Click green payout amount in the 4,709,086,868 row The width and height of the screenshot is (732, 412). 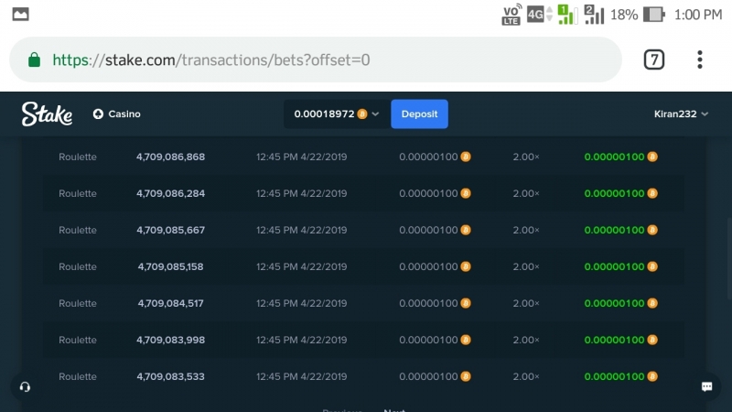614,157
